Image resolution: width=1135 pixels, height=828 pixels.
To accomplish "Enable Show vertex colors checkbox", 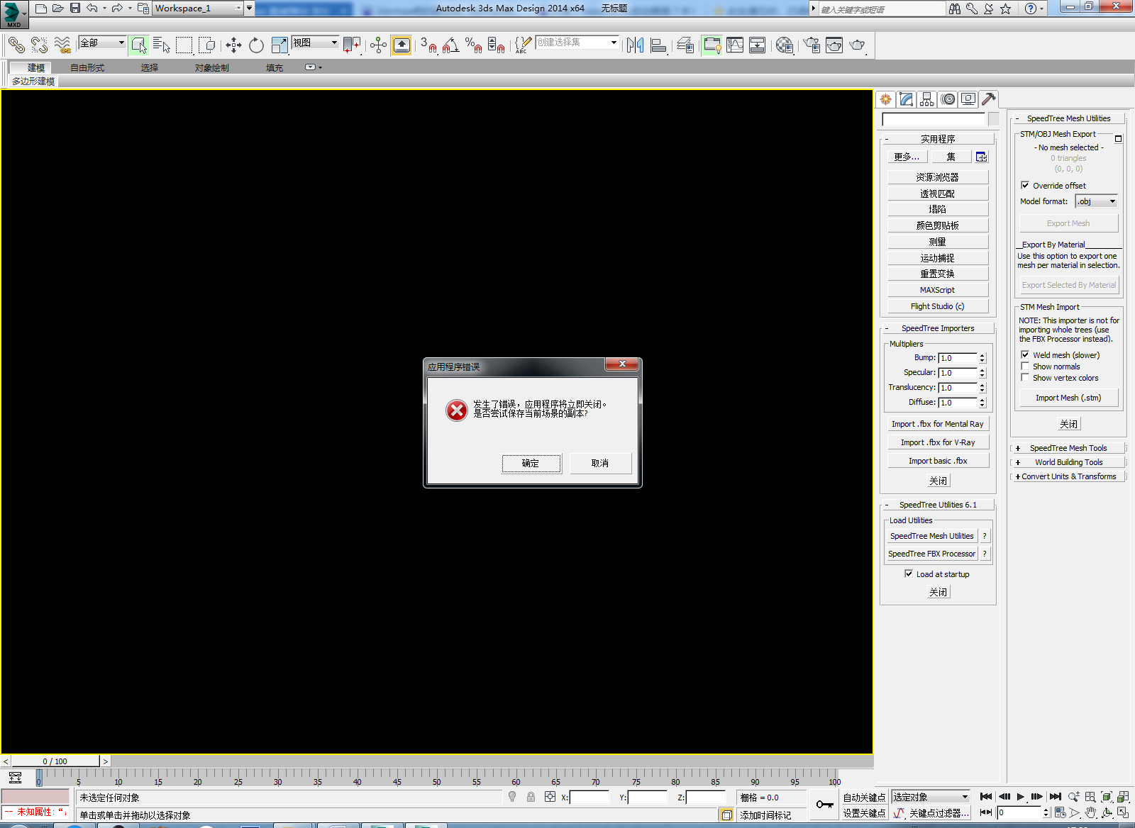I will tap(1025, 377).
